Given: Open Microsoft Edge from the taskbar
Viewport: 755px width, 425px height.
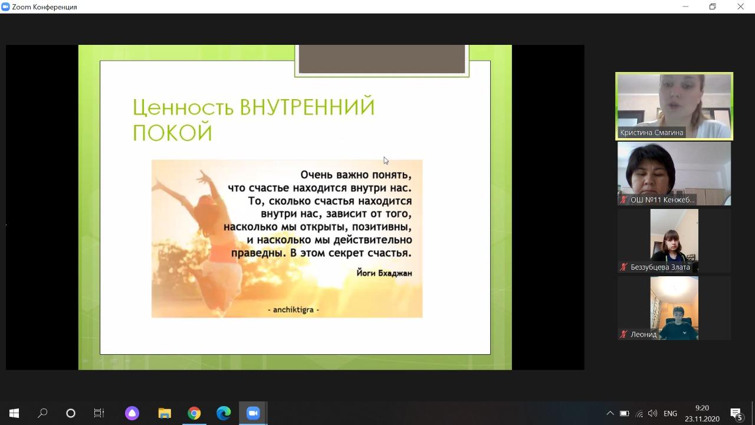Looking at the screenshot, I should pos(224,413).
